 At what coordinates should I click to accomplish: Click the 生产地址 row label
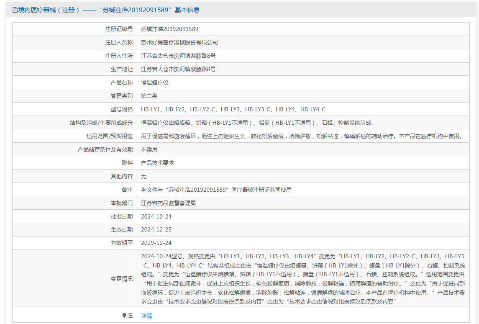(x=121, y=69)
